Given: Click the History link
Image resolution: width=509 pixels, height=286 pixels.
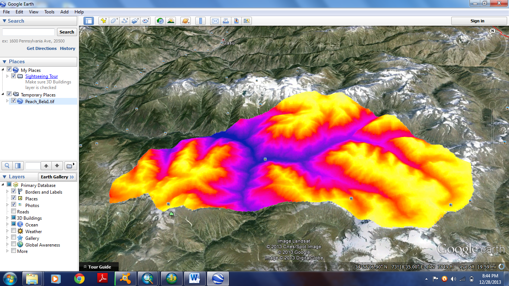Looking at the screenshot, I should coord(67,48).
